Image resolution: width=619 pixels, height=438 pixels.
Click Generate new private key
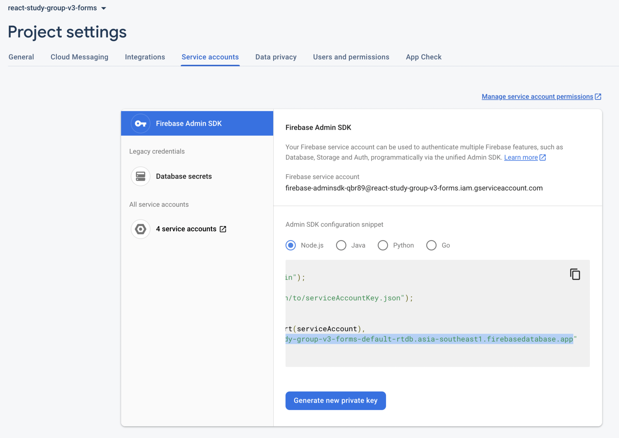click(x=335, y=401)
